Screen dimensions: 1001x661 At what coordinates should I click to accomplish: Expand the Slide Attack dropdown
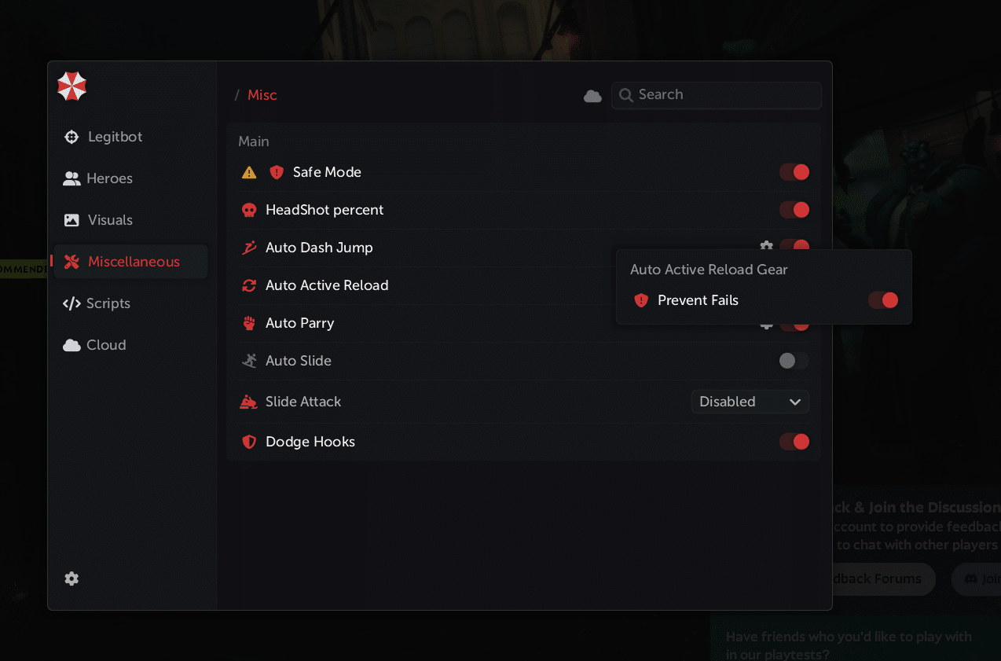pos(750,402)
